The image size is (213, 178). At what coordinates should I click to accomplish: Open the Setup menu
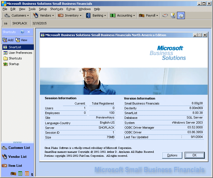(x=43, y=9)
